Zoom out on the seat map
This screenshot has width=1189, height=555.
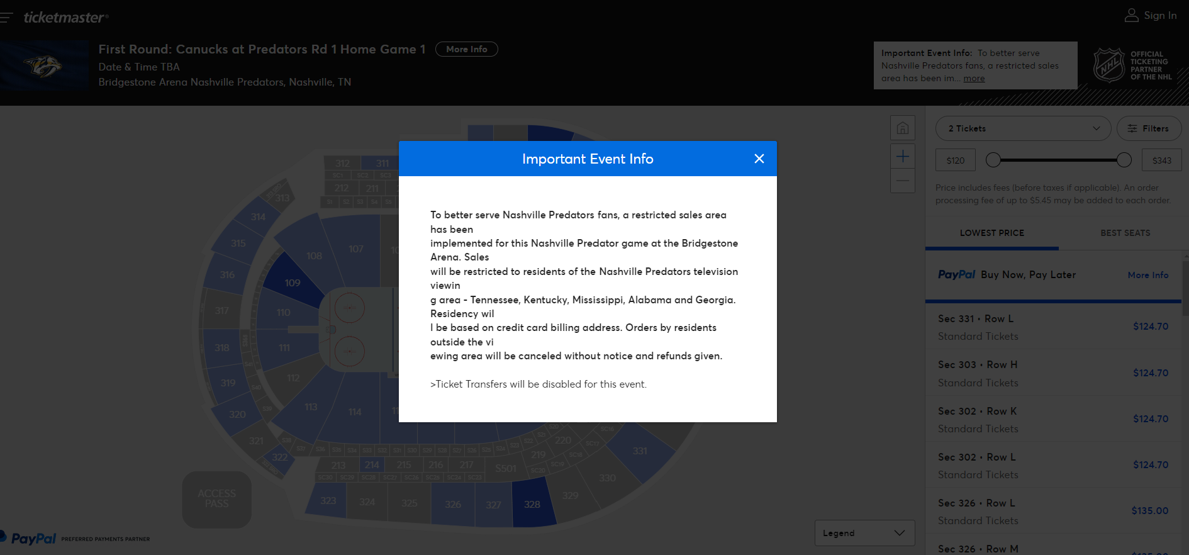pos(903,181)
